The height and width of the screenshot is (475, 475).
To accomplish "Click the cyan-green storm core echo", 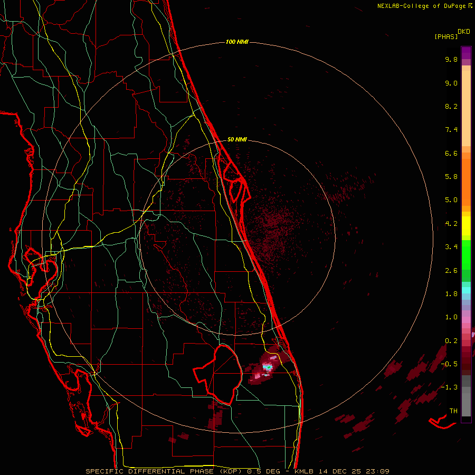I will pyautogui.click(x=268, y=367).
